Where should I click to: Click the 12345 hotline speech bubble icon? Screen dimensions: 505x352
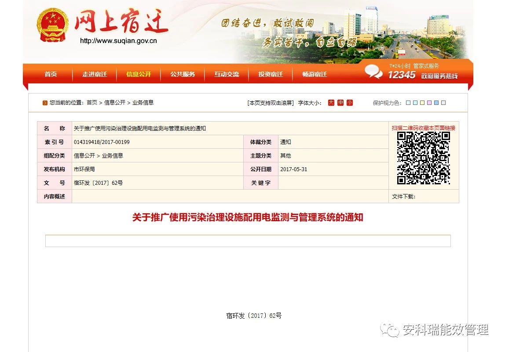[373, 72]
